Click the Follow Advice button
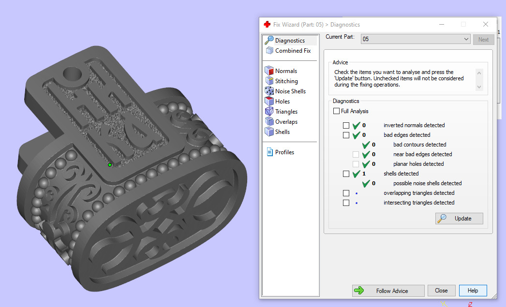This screenshot has width=506, height=307. pos(388,291)
